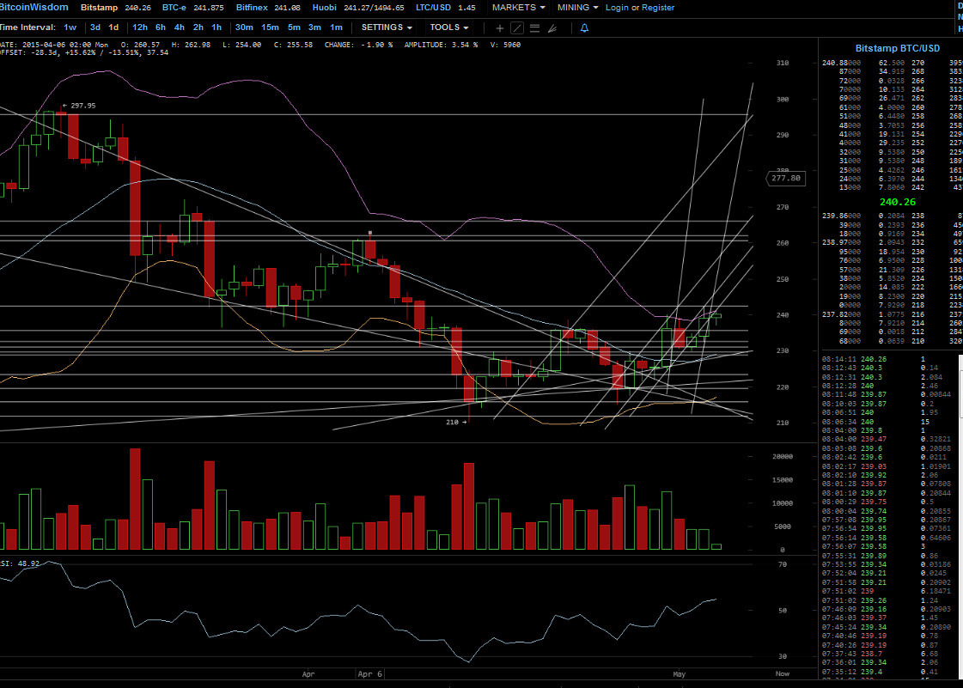
Task: Set time interval to 5m
Action: 294,27
